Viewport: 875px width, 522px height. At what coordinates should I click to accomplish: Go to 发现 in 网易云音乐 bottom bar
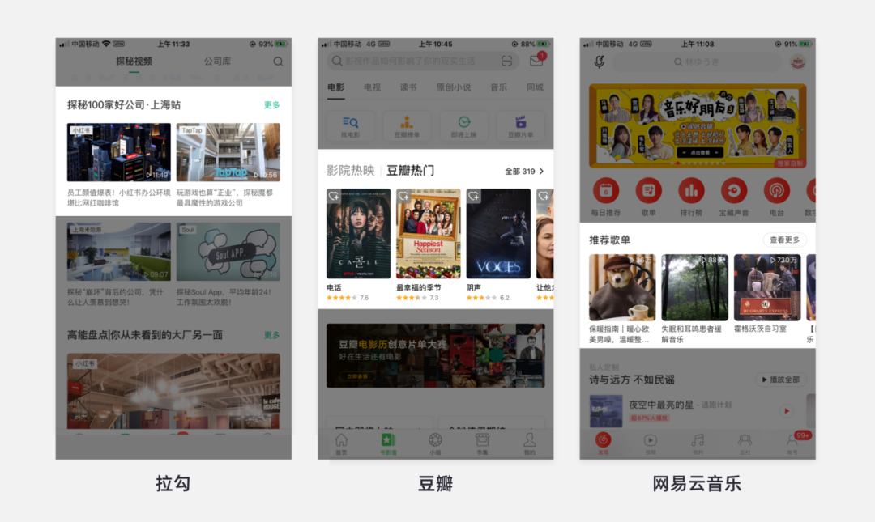coord(604,443)
